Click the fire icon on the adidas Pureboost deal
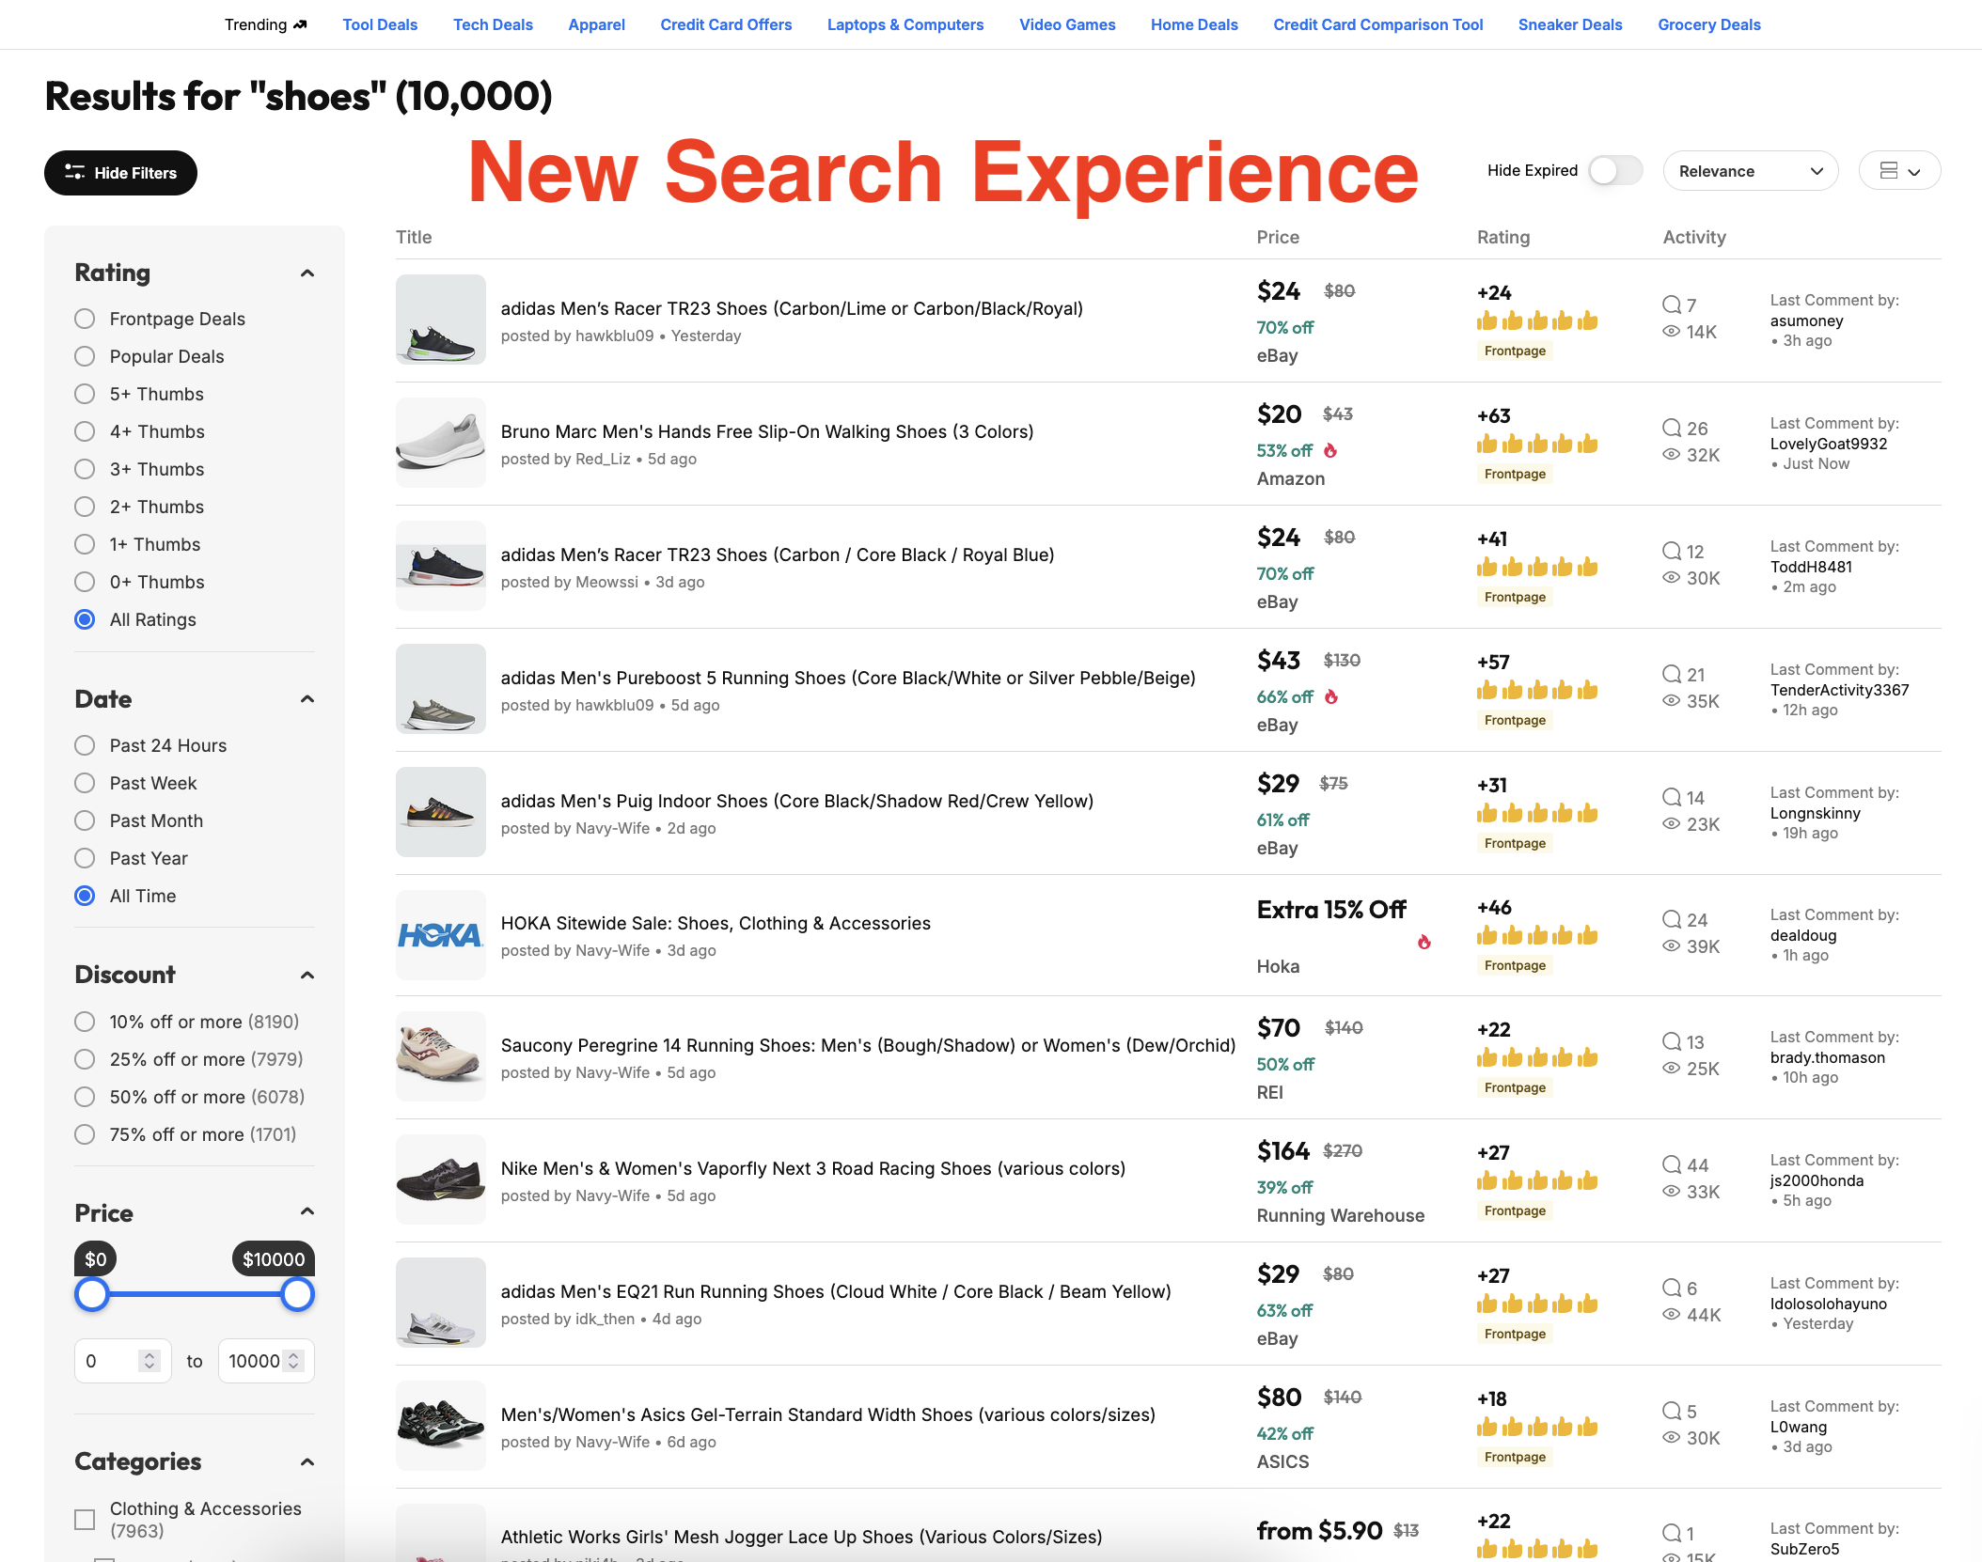The height and width of the screenshot is (1562, 1982). 1332,697
